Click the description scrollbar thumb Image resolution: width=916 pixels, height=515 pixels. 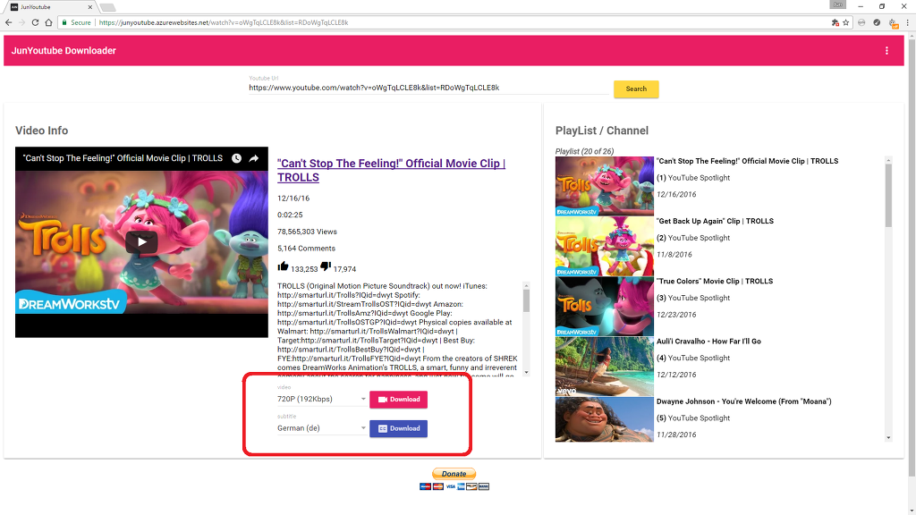coord(526,300)
